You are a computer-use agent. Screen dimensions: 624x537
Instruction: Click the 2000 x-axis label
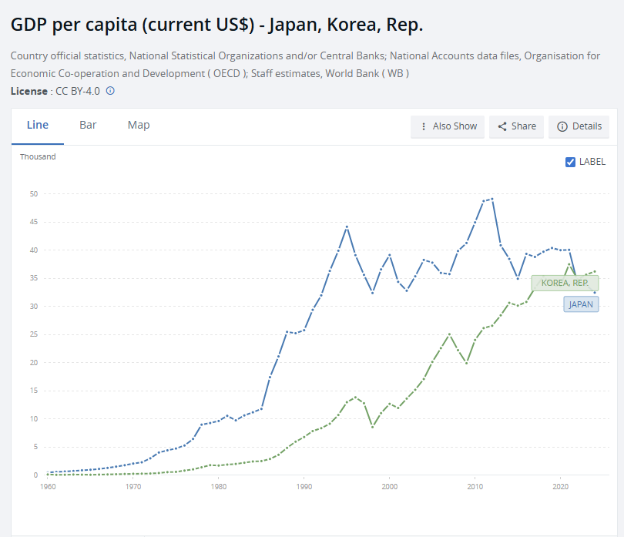(x=390, y=486)
